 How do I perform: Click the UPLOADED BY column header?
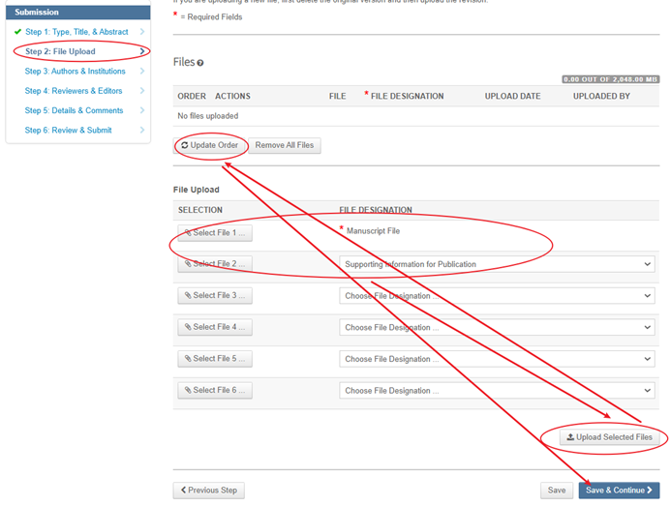pos(601,96)
